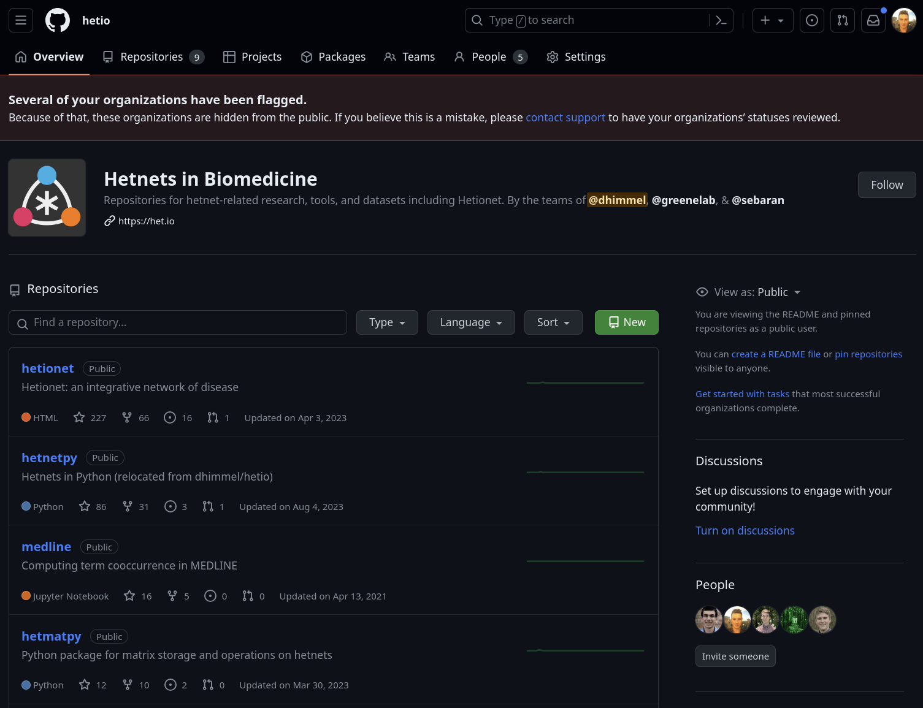Click the Invite someone button
The width and height of the screenshot is (923, 708).
coord(735,656)
